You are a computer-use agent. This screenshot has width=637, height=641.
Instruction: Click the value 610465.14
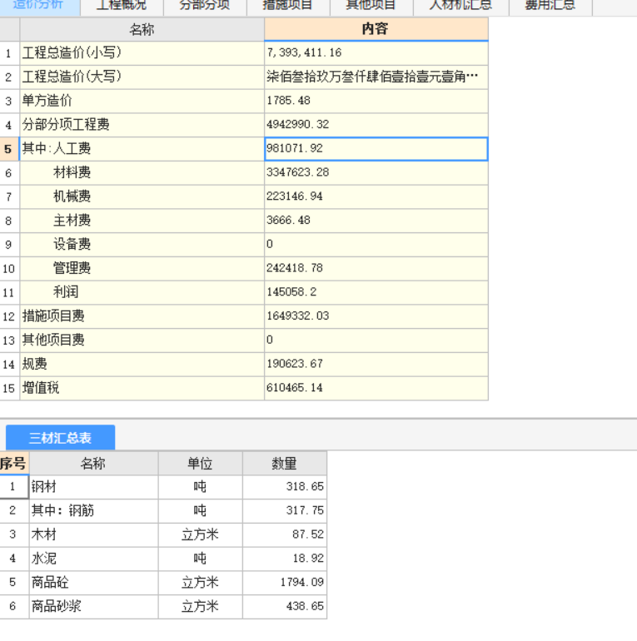[x=376, y=388]
